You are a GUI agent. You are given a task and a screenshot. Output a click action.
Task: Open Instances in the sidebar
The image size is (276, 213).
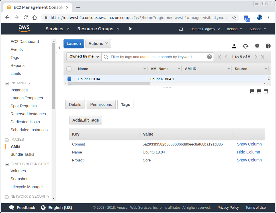[x=19, y=90]
